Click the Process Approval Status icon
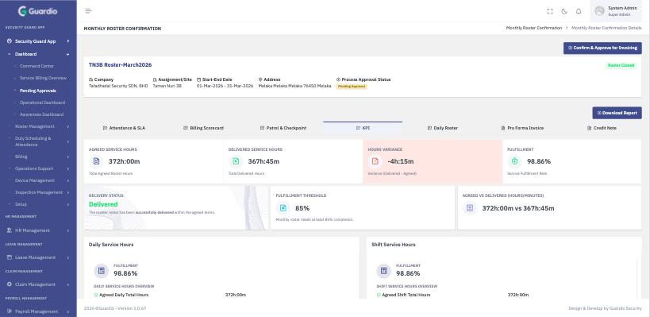 point(338,79)
